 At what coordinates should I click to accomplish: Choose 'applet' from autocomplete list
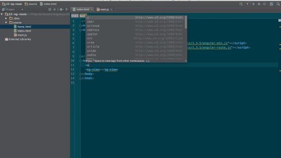point(135,34)
